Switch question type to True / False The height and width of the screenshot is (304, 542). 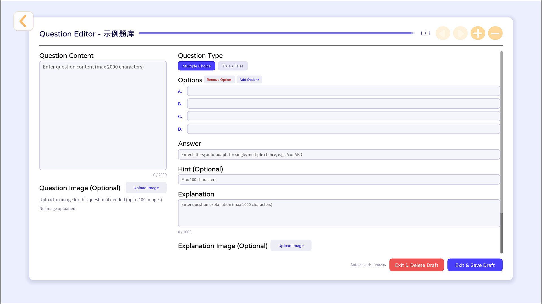(x=233, y=66)
